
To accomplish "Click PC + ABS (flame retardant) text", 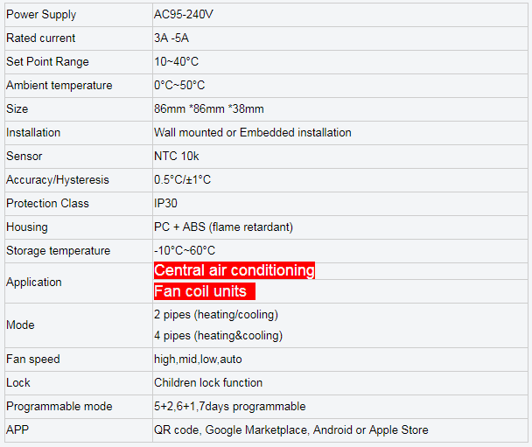I will pos(223,227).
